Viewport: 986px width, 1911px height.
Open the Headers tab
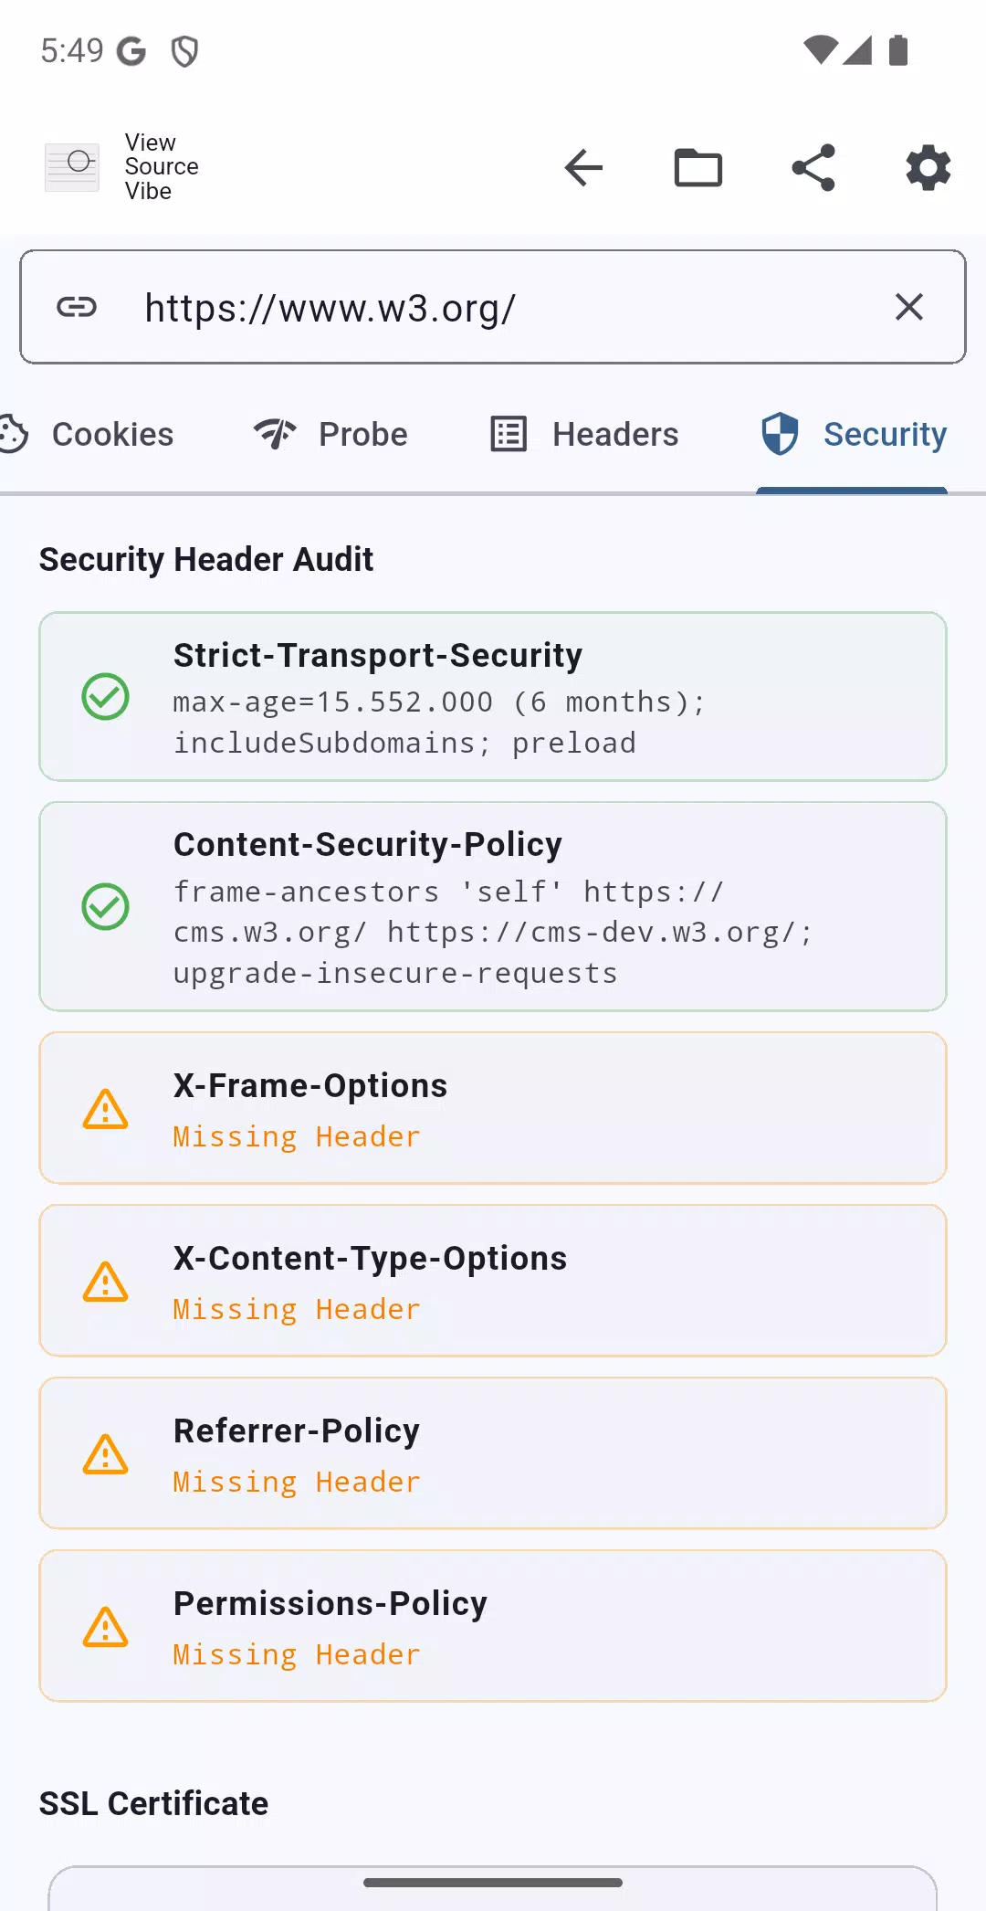[x=584, y=435]
